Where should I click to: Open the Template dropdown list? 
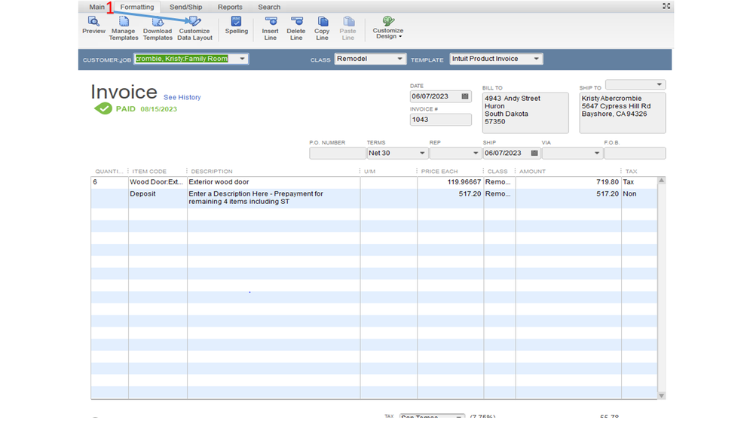(536, 59)
